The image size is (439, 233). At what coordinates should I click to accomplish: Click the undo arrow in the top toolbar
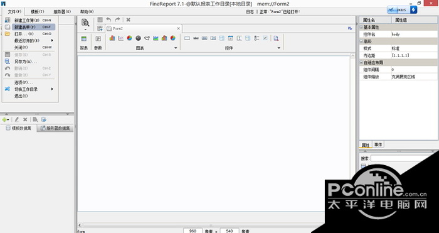click(x=108, y=19)
